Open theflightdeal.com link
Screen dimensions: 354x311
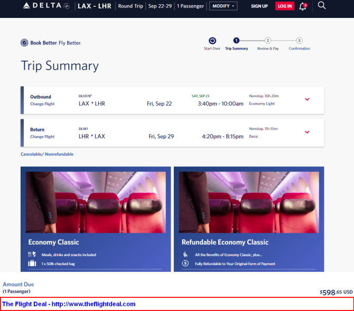point(94,304)
